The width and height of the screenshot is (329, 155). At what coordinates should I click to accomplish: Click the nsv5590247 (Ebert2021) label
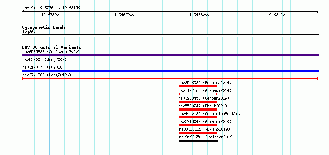tap(203, 106)
